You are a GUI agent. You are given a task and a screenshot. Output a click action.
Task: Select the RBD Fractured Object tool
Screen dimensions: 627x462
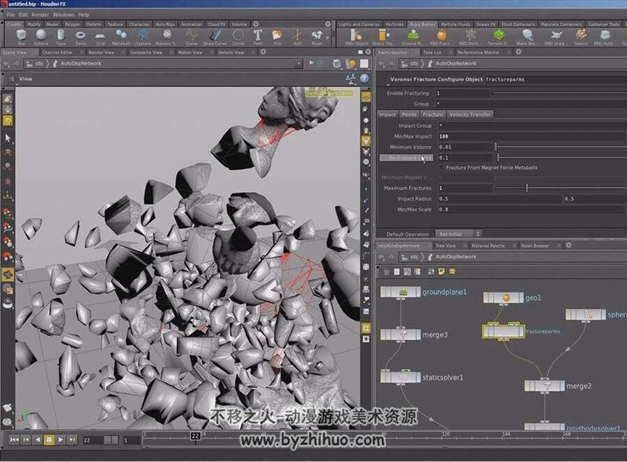[440, 37]
